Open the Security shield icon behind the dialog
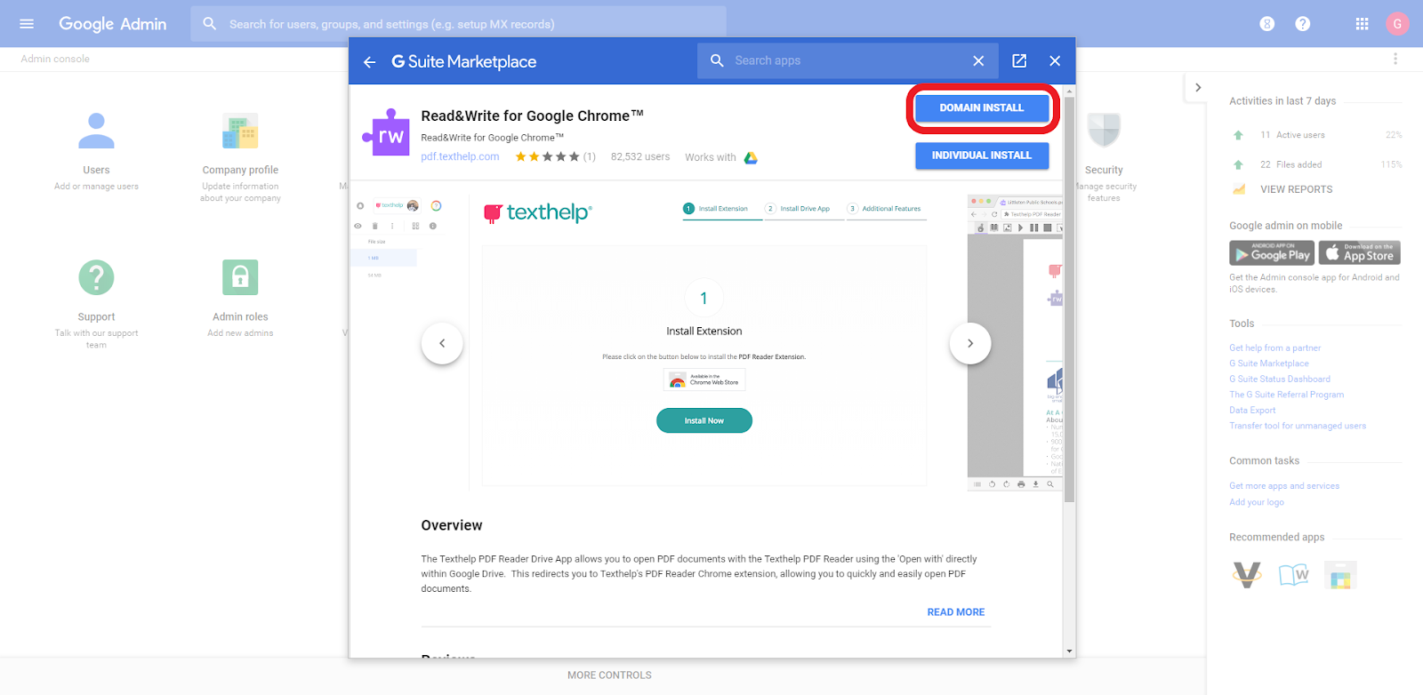Viewport: 1423px width, 695px height. tap(1104, 131)
